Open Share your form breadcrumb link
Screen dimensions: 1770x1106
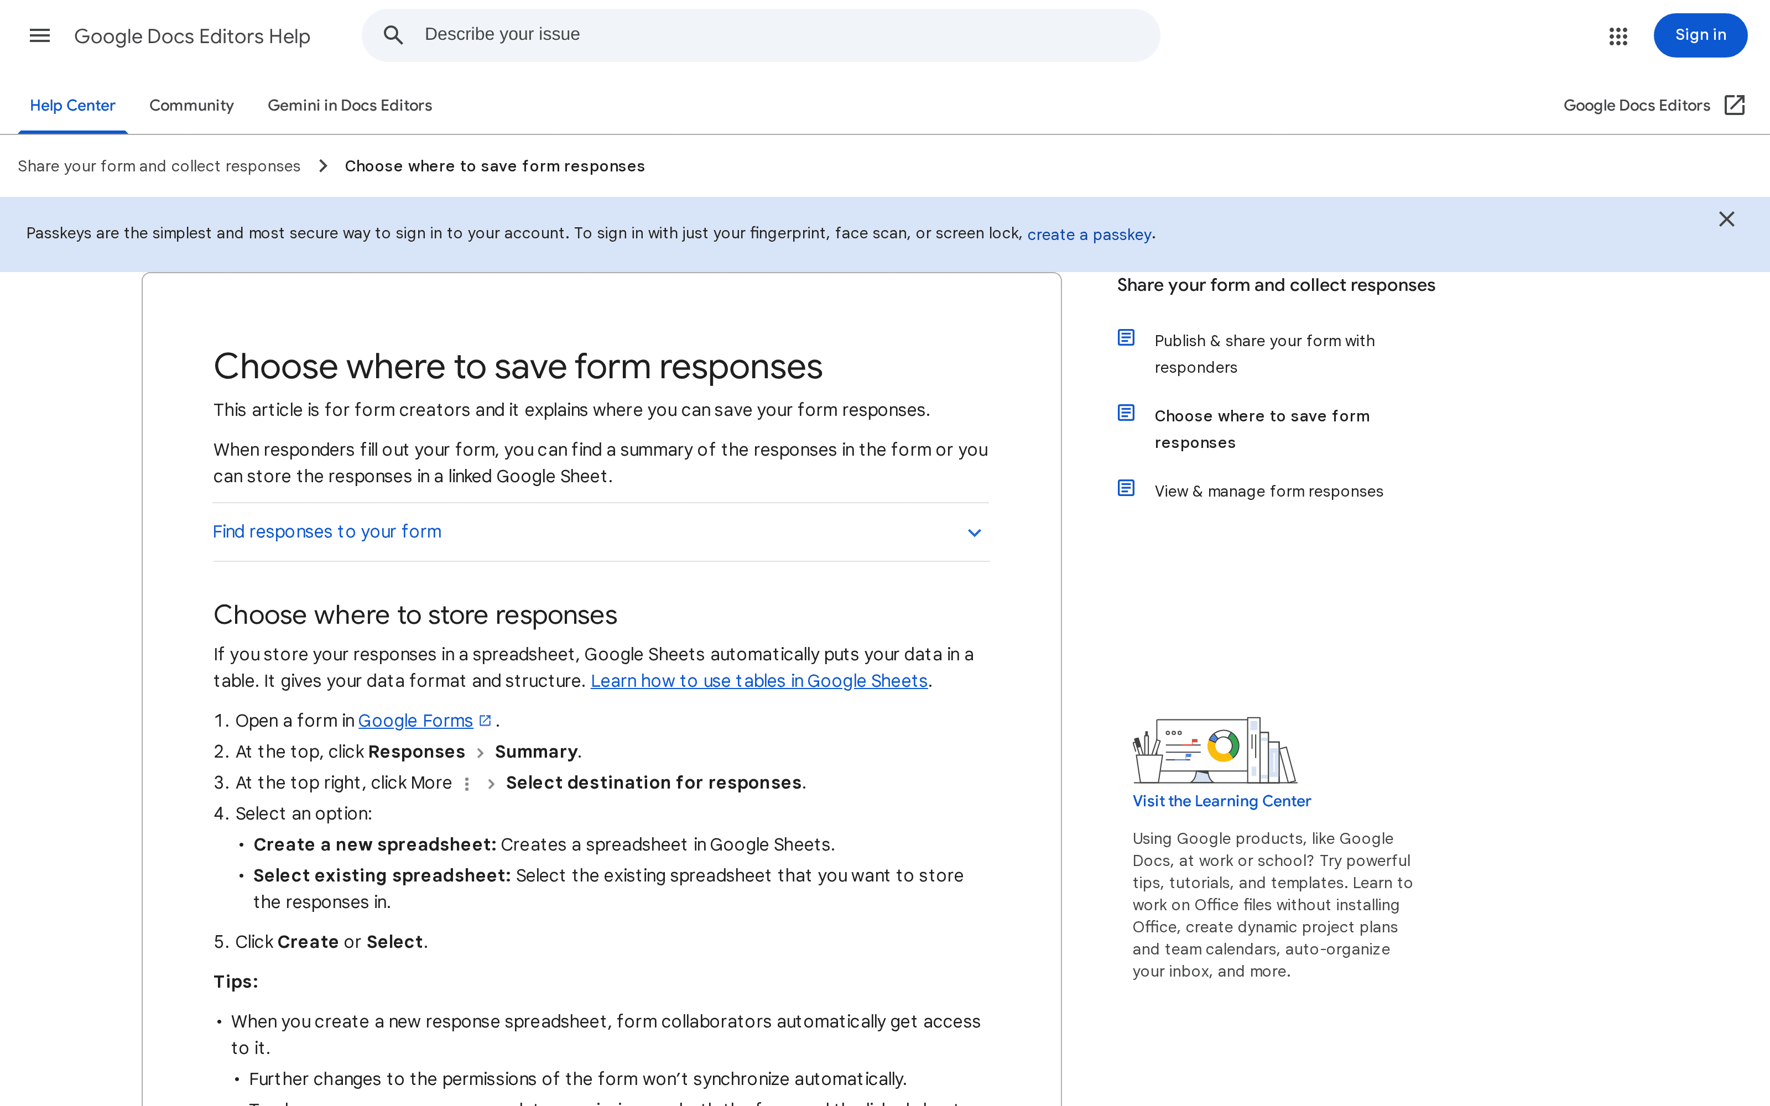point(159,166)
